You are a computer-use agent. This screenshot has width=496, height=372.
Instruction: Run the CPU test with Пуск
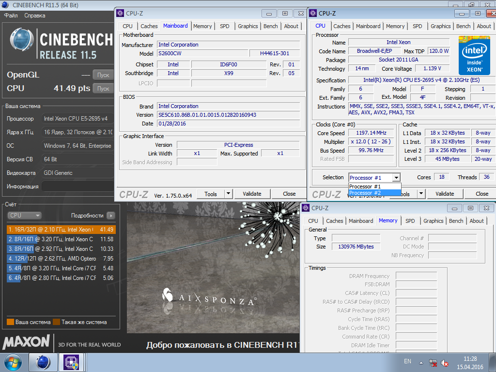[103, 89]
